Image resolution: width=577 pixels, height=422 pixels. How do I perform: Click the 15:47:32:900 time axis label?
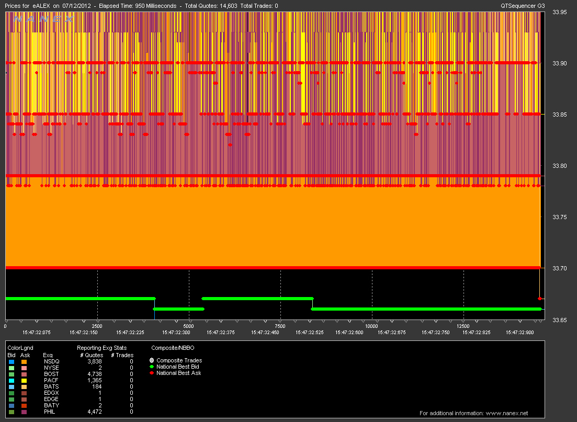519,332
